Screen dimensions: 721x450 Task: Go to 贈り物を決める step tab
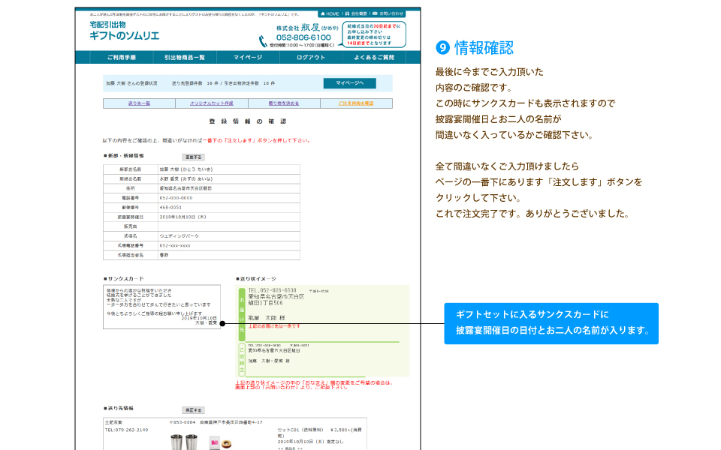pyautogui.click(x=283, y=103)
